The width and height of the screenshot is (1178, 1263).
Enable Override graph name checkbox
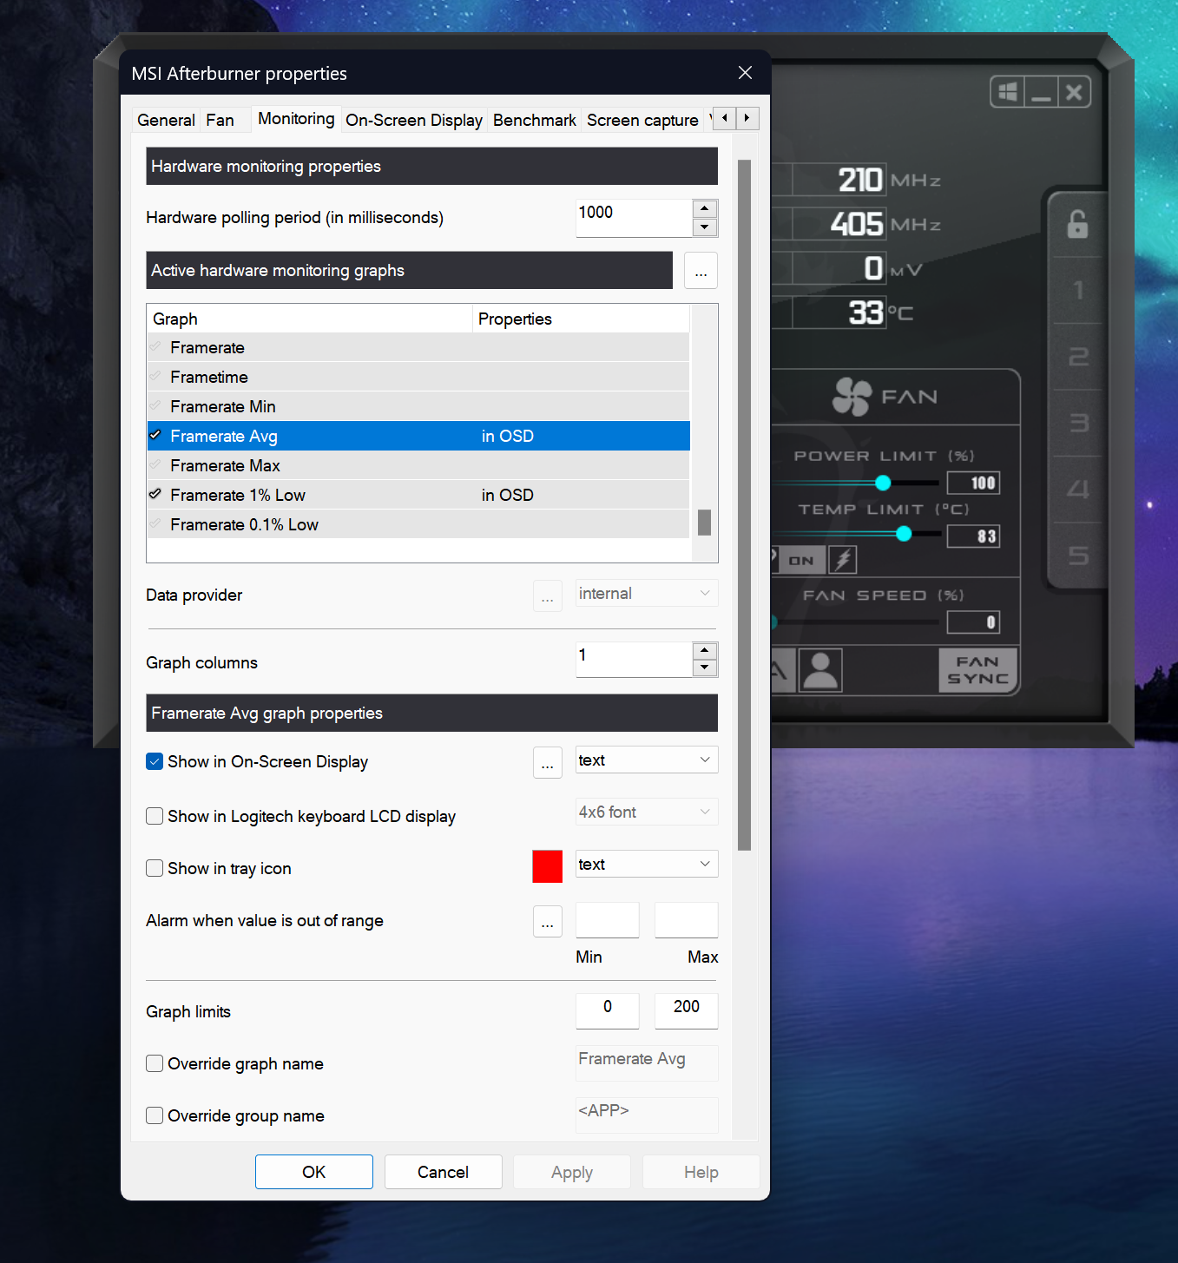click(155, 1063)
